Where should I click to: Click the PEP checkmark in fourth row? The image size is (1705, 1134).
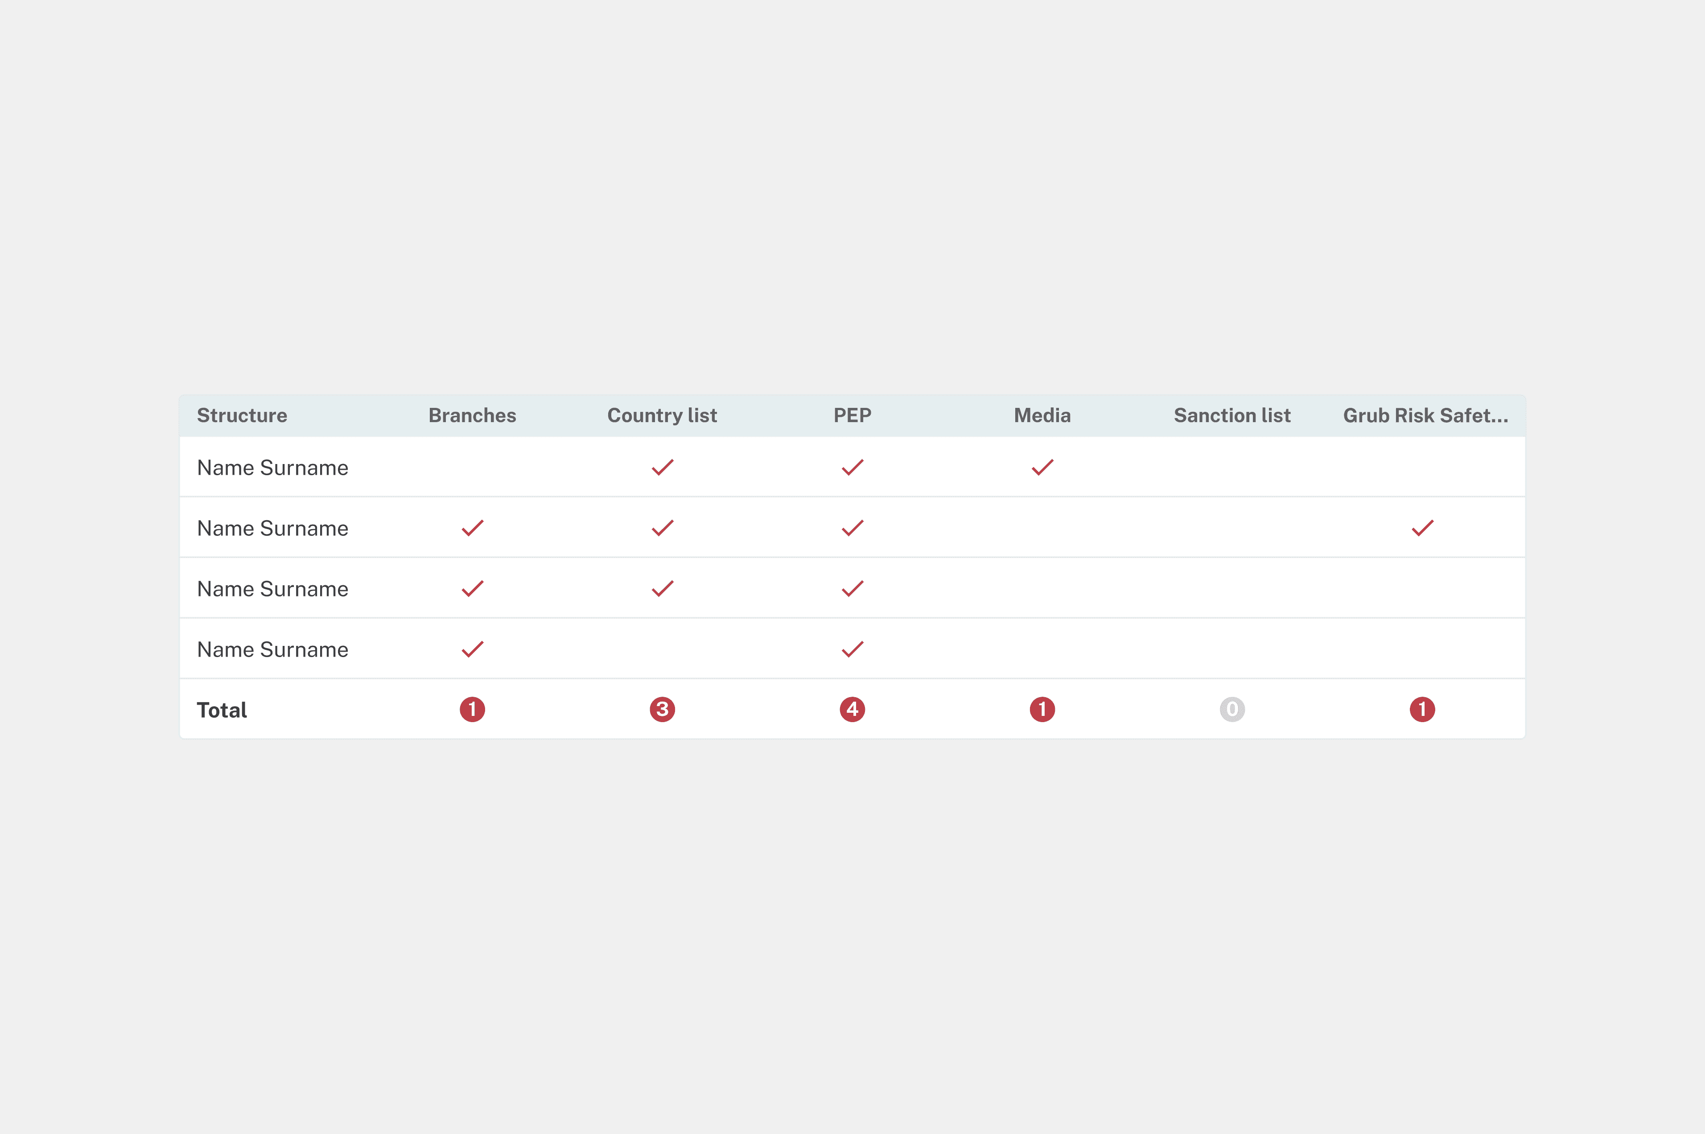[852, 649]
